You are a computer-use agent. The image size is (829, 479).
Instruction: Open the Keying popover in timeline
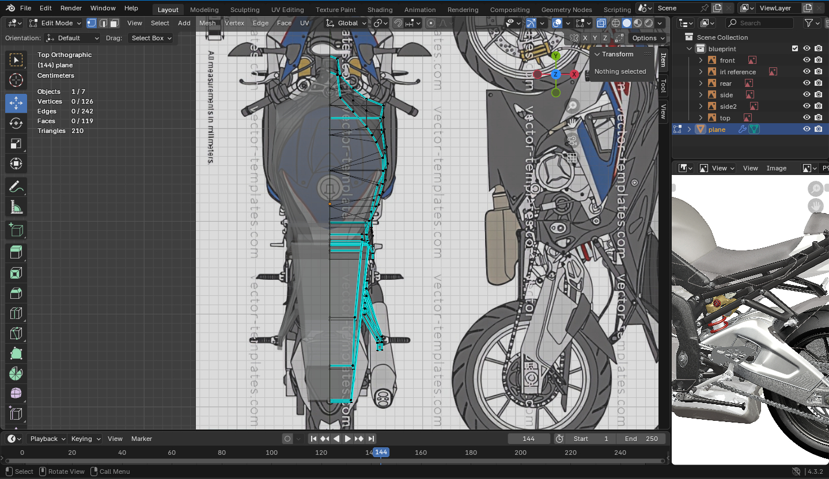pos(85,439)
